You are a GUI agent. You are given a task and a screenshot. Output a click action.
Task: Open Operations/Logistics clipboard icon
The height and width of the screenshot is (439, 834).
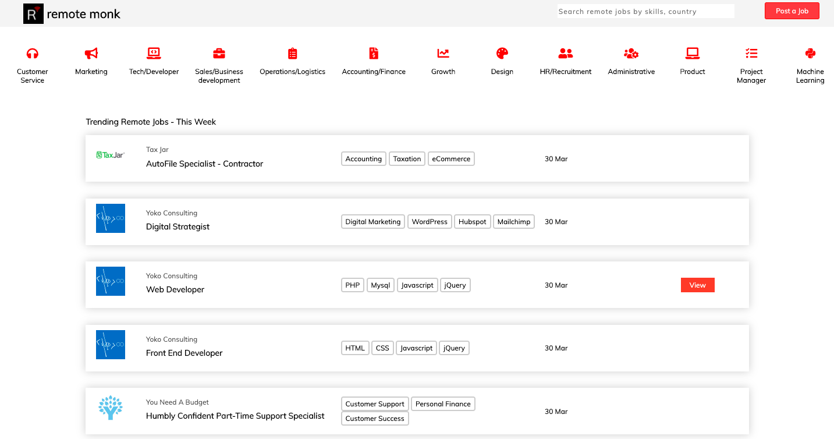[293, 54]
